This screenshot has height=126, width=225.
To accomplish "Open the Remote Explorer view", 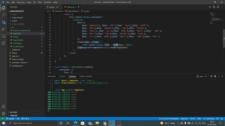I will coord(4,36).
